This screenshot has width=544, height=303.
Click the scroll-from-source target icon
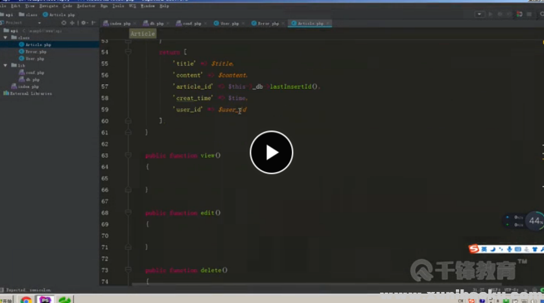tap(64, 23)
